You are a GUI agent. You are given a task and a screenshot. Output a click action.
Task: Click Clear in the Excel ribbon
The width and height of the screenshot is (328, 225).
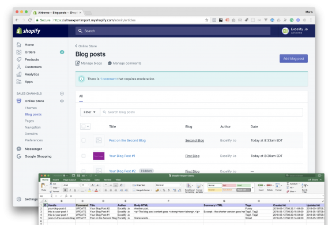coord(291,192)
